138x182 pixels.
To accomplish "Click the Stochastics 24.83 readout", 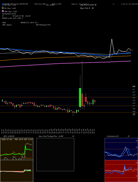I will coord(9,14).
